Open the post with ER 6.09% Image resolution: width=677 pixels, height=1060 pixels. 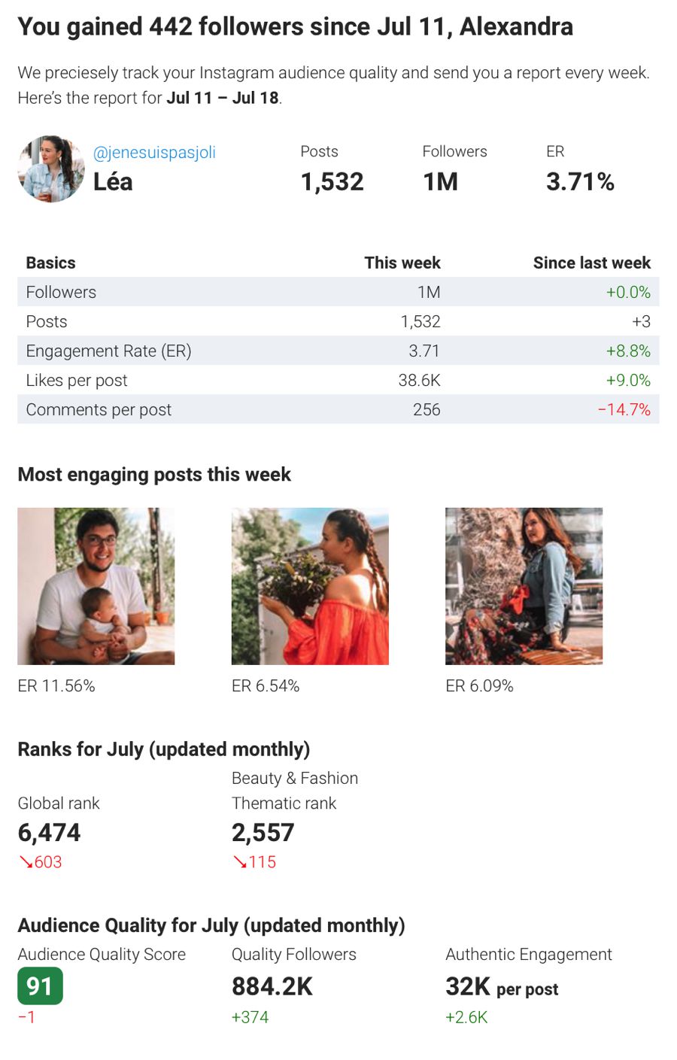pos(524,586)
